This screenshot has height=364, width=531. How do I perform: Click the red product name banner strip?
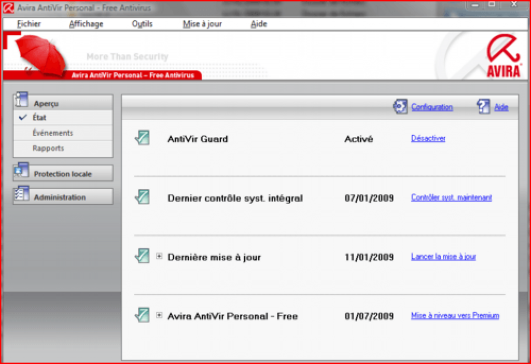(133, 75)
